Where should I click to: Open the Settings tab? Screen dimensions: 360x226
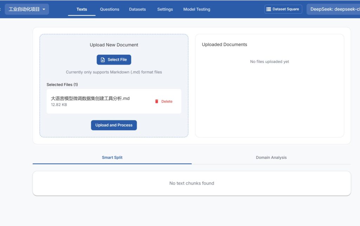coord(165,9)
